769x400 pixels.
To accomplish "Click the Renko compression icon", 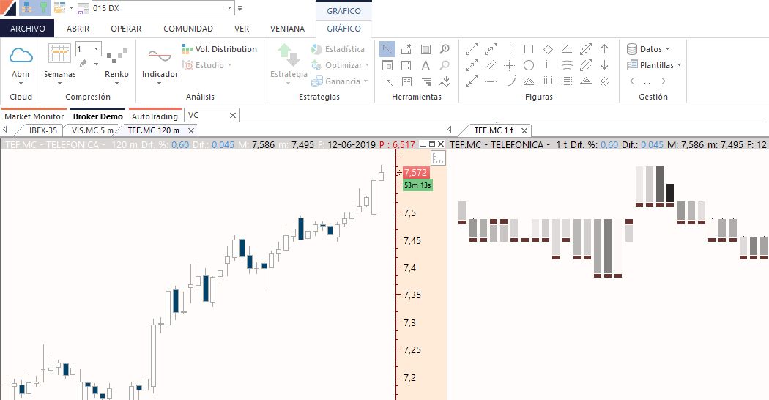I will 116,56.
